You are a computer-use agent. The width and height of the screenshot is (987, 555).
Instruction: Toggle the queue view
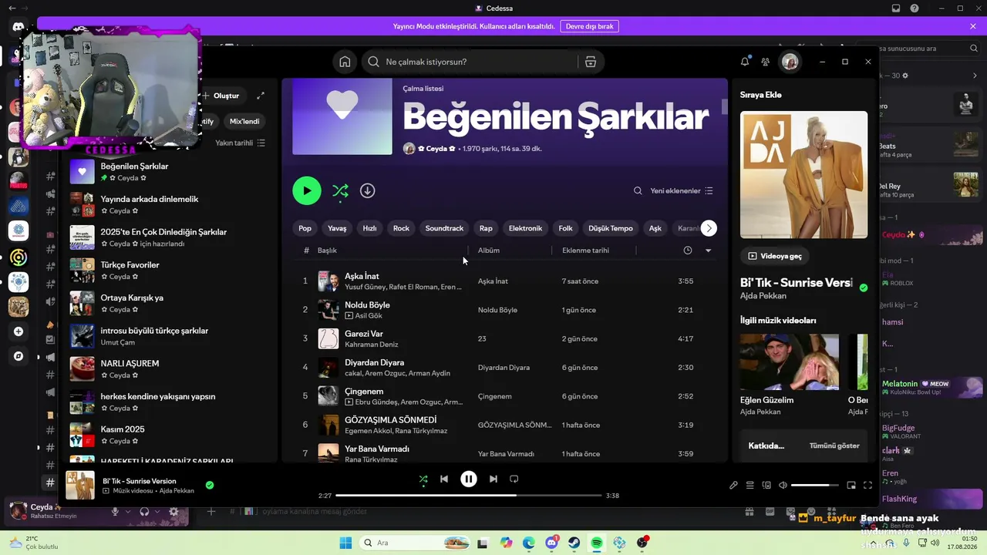[x=750, y=486]
